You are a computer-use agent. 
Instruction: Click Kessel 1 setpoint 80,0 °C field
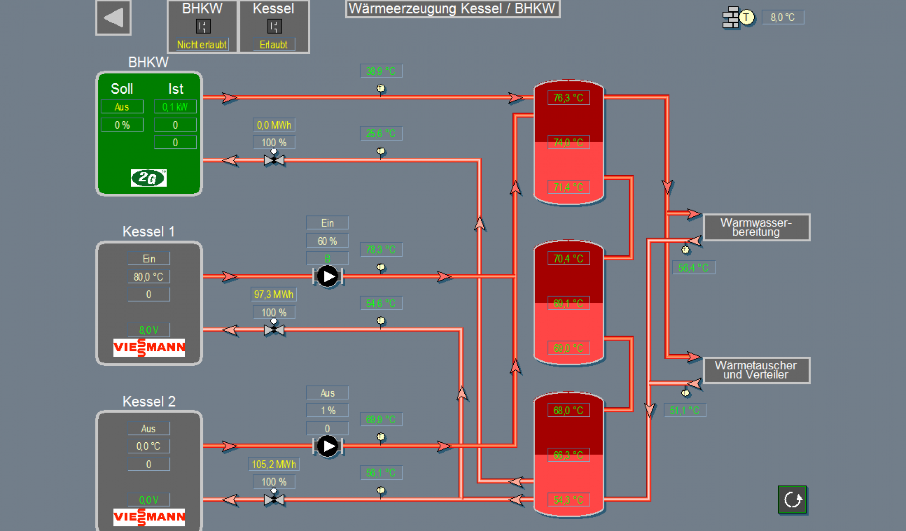(149, 277)
